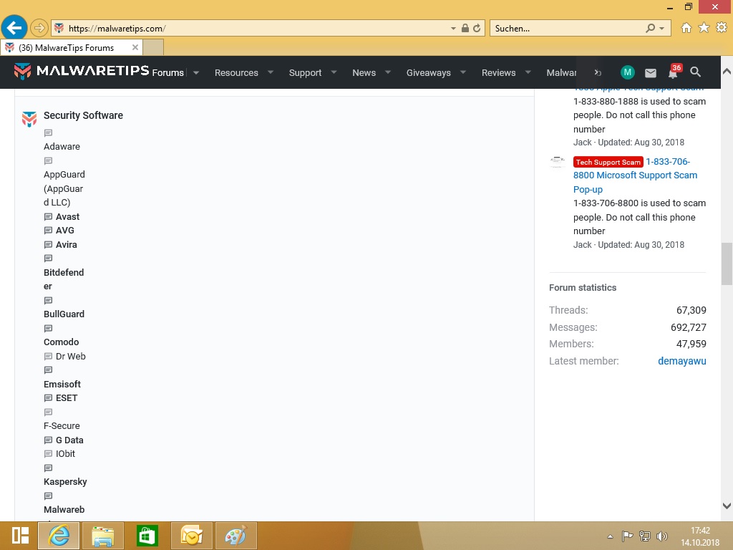733x550 pixels.
Task: Click forum icon next to Dr Web
Action: [x=48, y=357]
